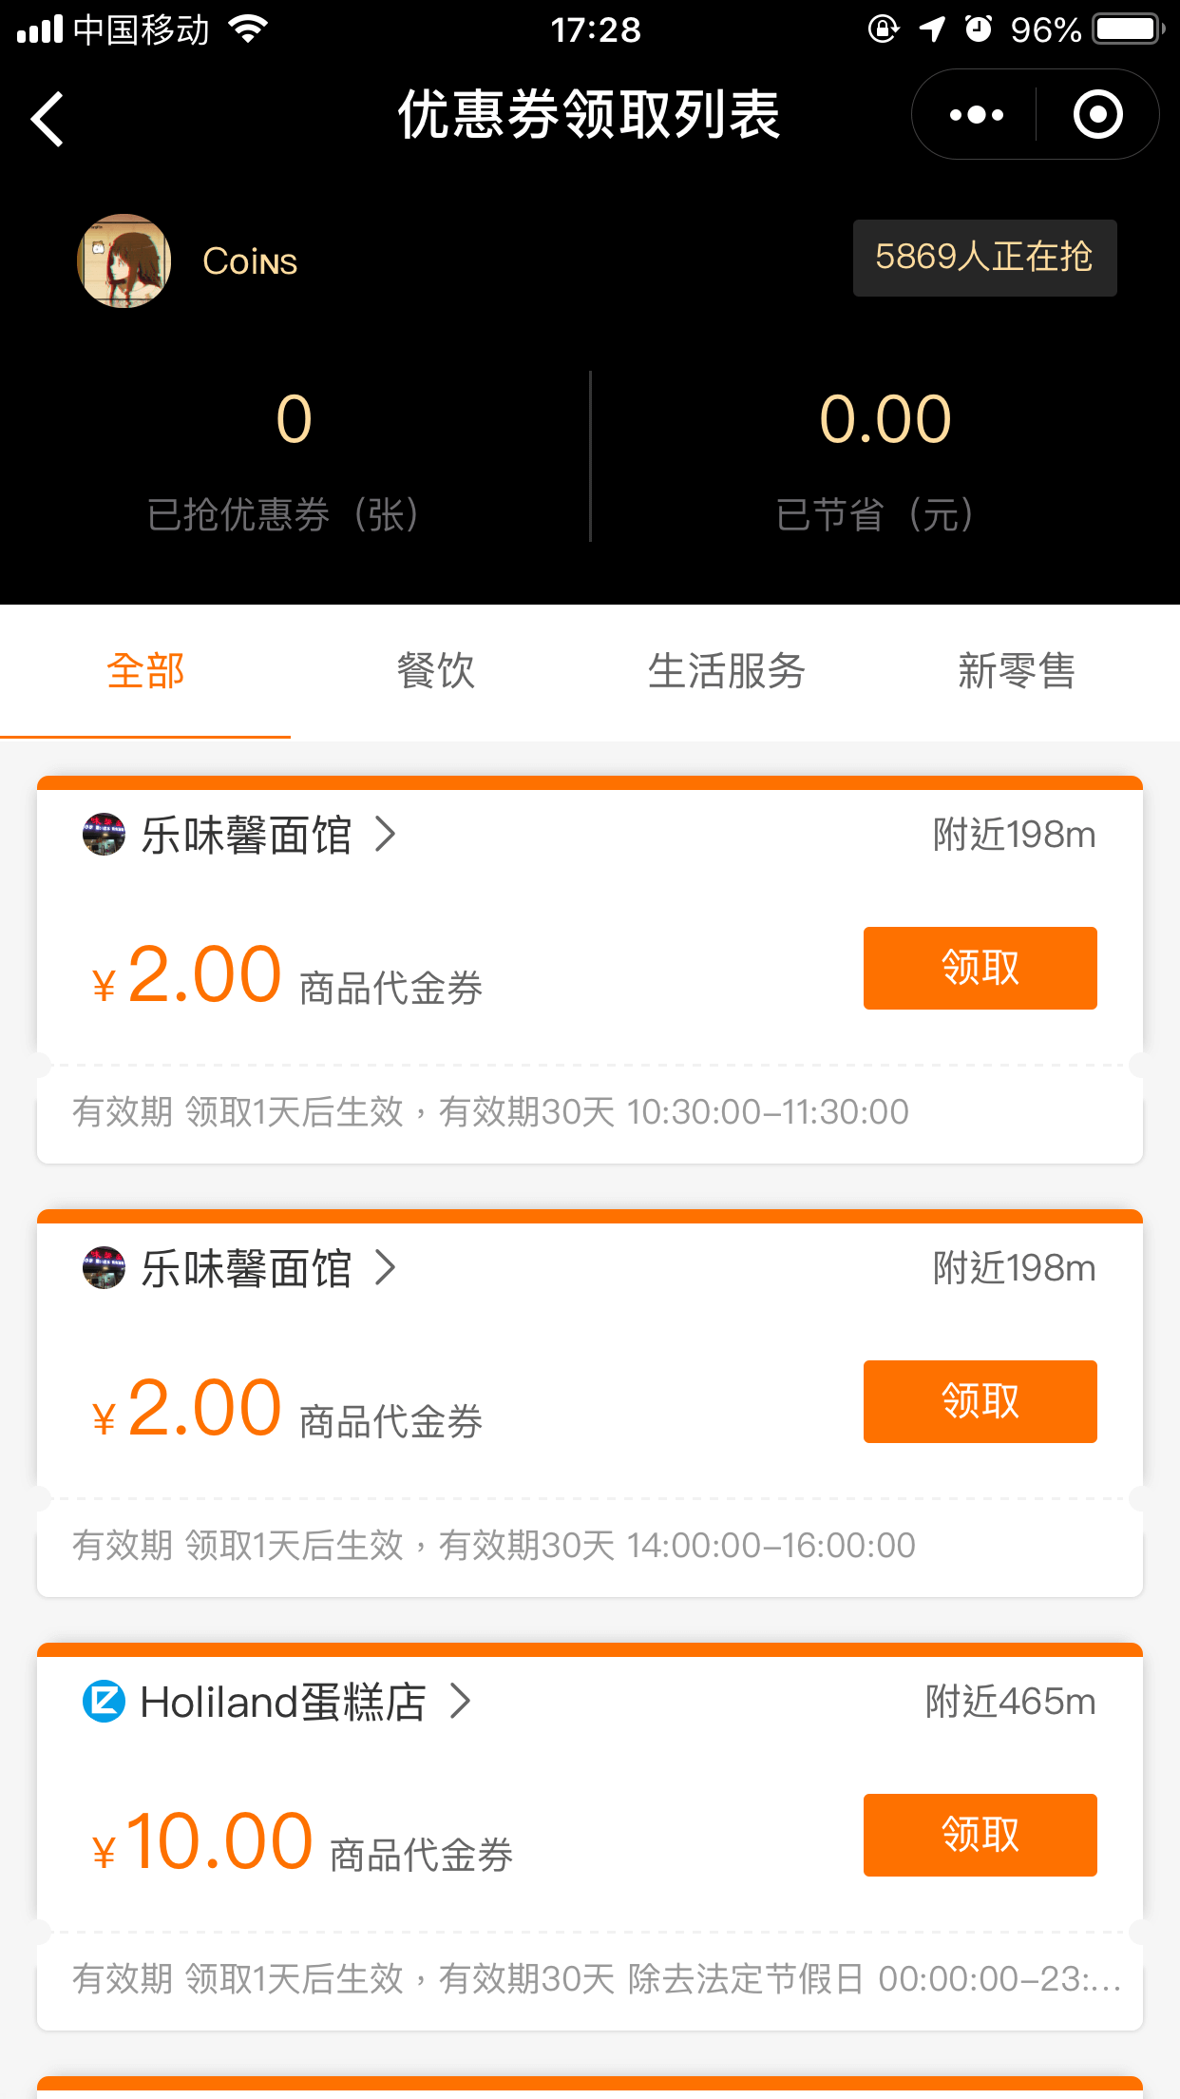
Task: Tap first 乐味馨面馆 shop logo icon
Action: pos(104,835)
